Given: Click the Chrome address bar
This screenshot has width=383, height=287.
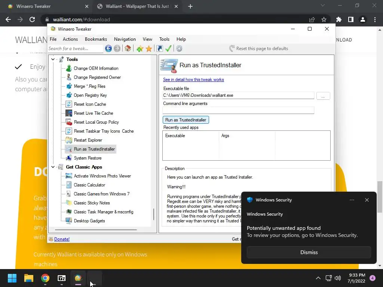Looking at the screenshot, I should point(176,19).
